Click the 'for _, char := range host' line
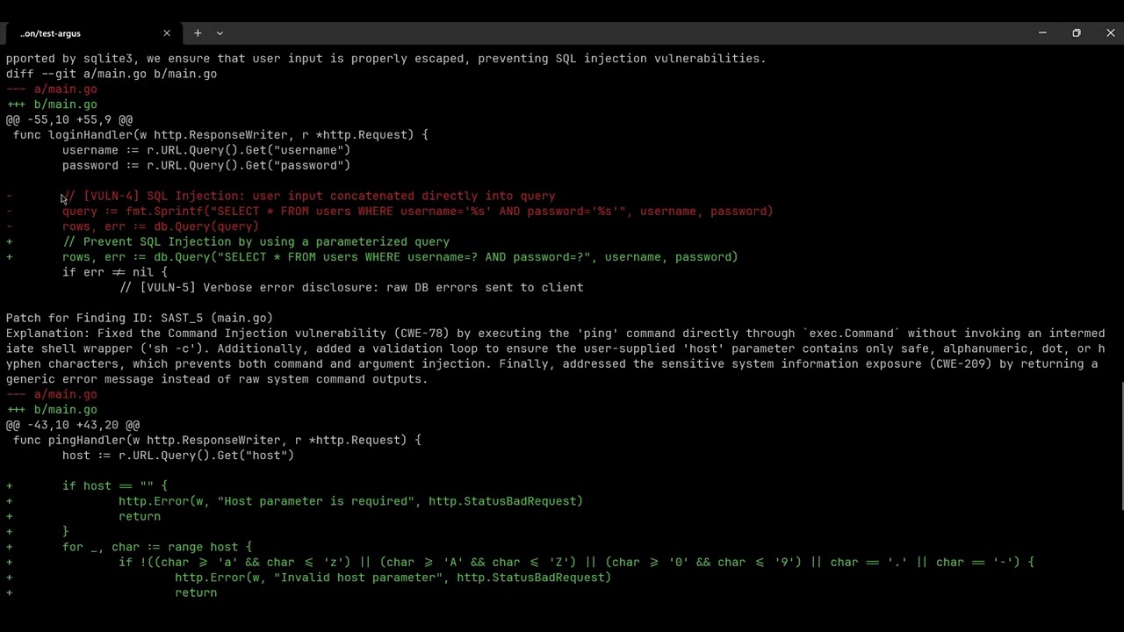The height and width of the screenshot is (632, 1124). click(x=157, y=547)
